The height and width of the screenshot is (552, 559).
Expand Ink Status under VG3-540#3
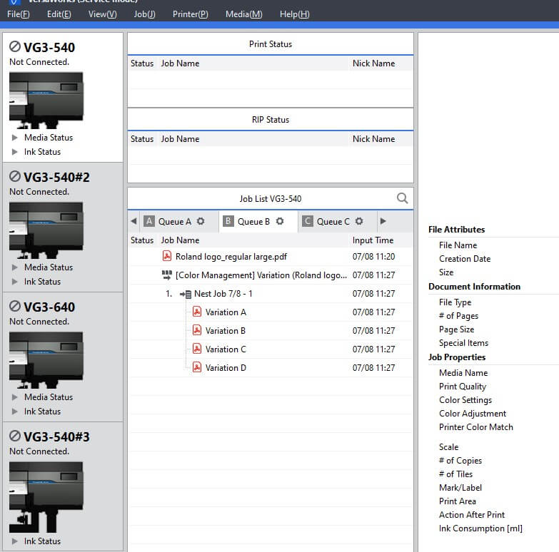coord(14,541)
